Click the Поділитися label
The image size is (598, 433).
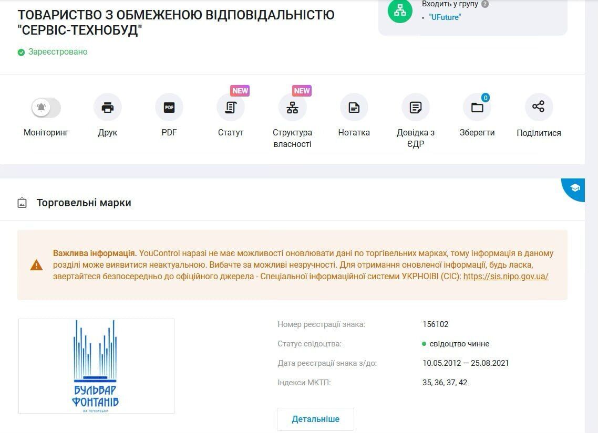point(539,133)
